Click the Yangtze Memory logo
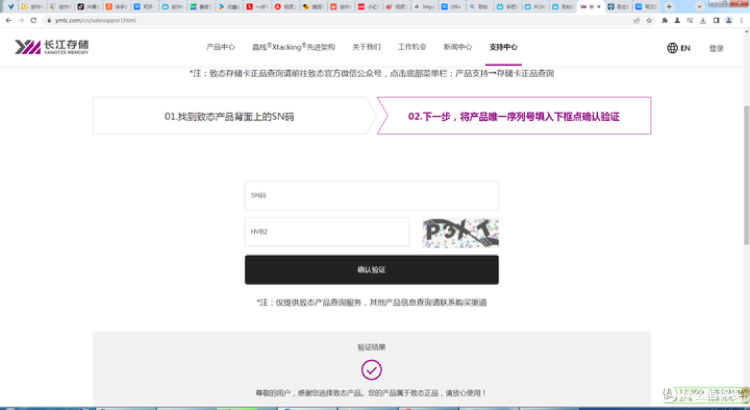750x410 pixels. coord(51,47)
